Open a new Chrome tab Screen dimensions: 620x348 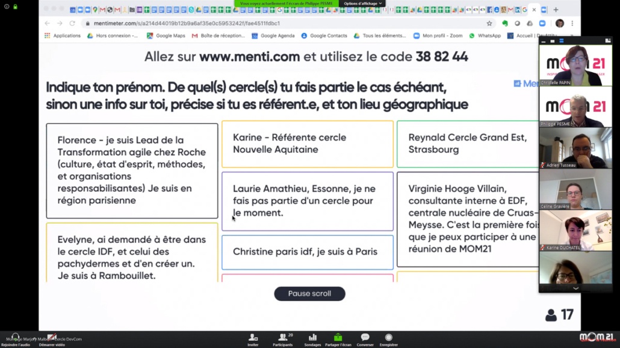click(556, 10)
